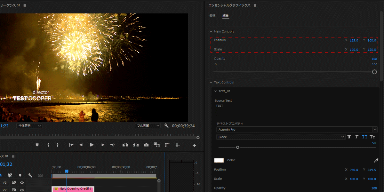Switch to the 参照 tab
The image size is (384, 192).
pyautogui.click(x=212, y=16)
